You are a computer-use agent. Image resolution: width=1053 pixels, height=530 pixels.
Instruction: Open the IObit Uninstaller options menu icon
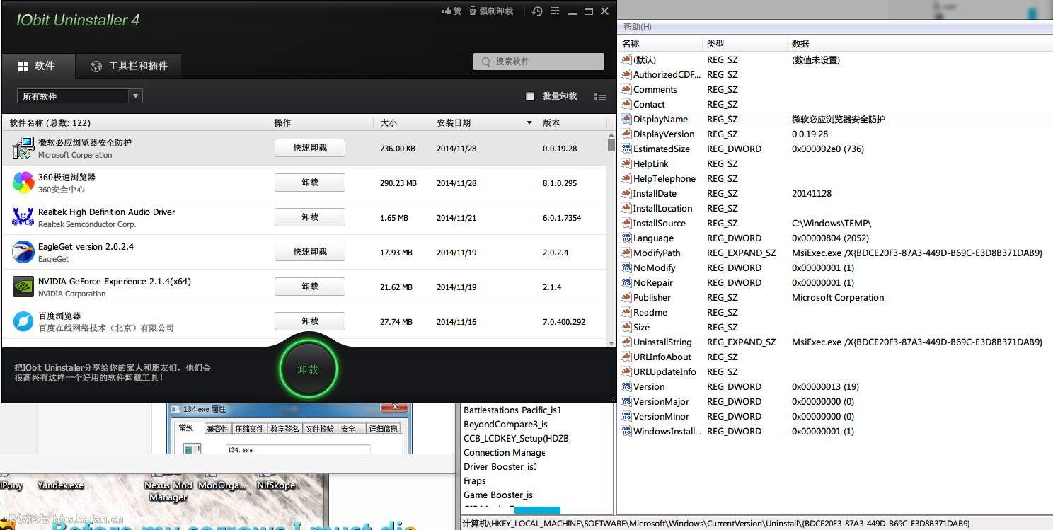coord(556,11)
